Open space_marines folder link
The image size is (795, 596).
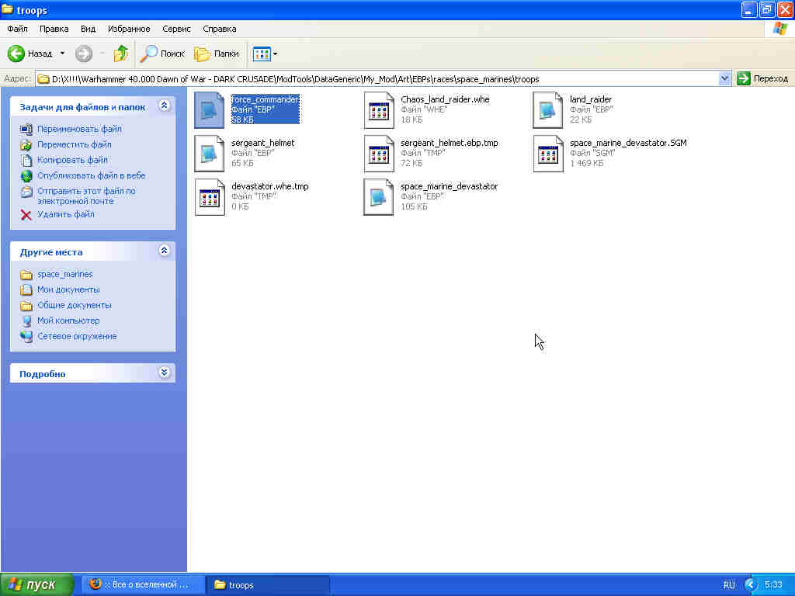click(65, 274)
